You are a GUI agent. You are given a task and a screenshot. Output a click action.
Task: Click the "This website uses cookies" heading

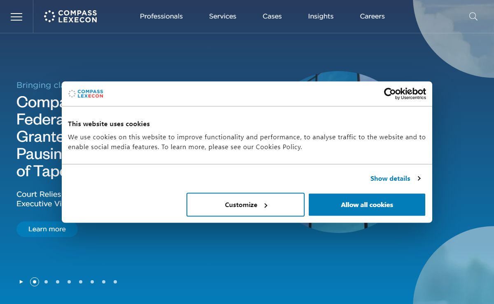[x=109, y=124]
